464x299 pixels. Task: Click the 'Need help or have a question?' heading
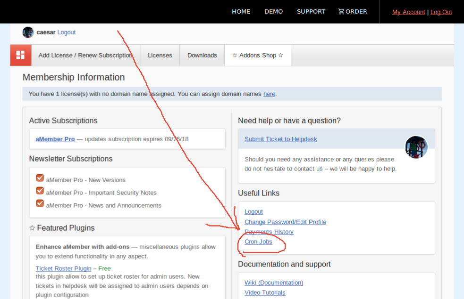[x=289, y=121]
